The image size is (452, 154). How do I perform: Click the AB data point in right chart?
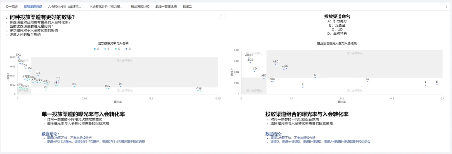click(x=368, y=82)
